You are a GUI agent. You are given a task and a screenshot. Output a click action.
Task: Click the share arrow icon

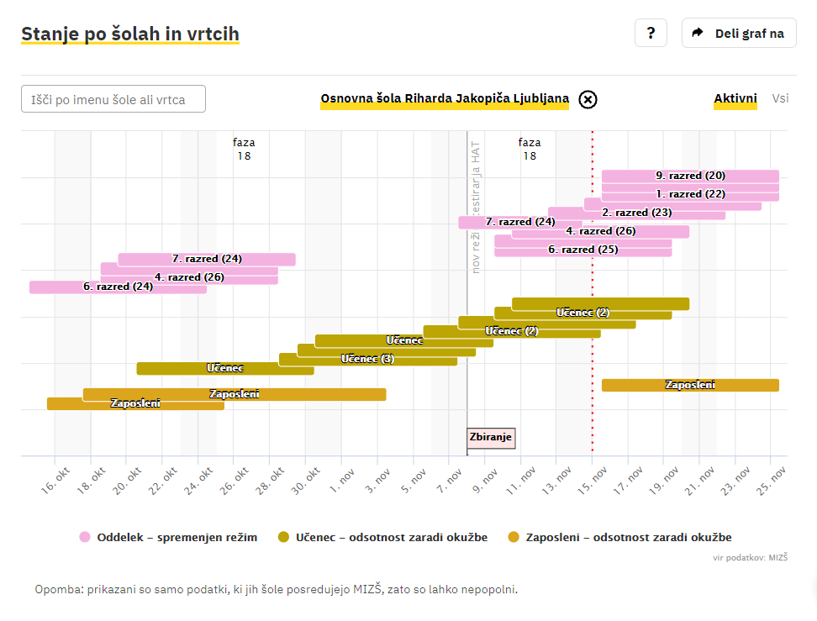tap(697, 34)
